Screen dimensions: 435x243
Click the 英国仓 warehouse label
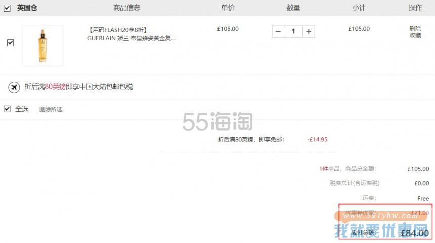click(x=27, y=8)
